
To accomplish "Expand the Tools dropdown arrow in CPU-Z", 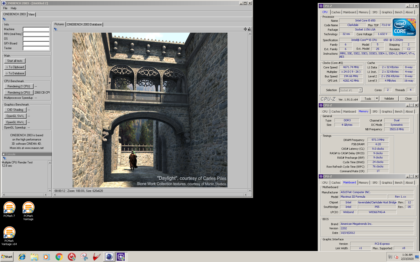I will click(377, 99).
